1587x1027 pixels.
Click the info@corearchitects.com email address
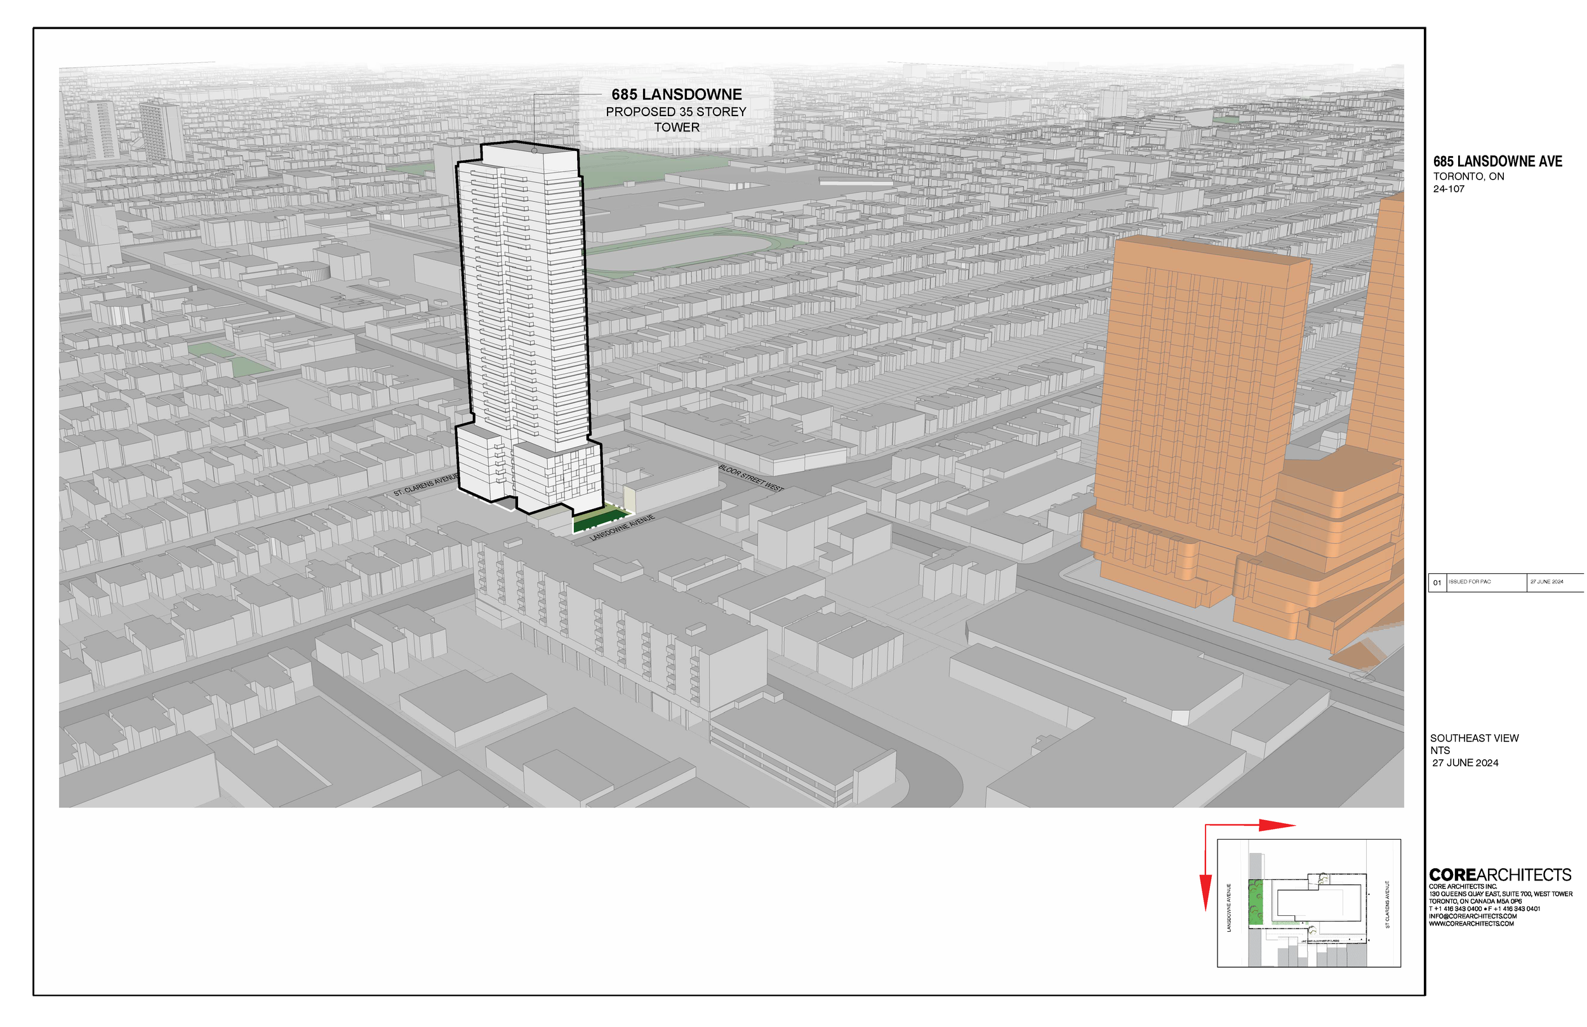[1472, 917]
